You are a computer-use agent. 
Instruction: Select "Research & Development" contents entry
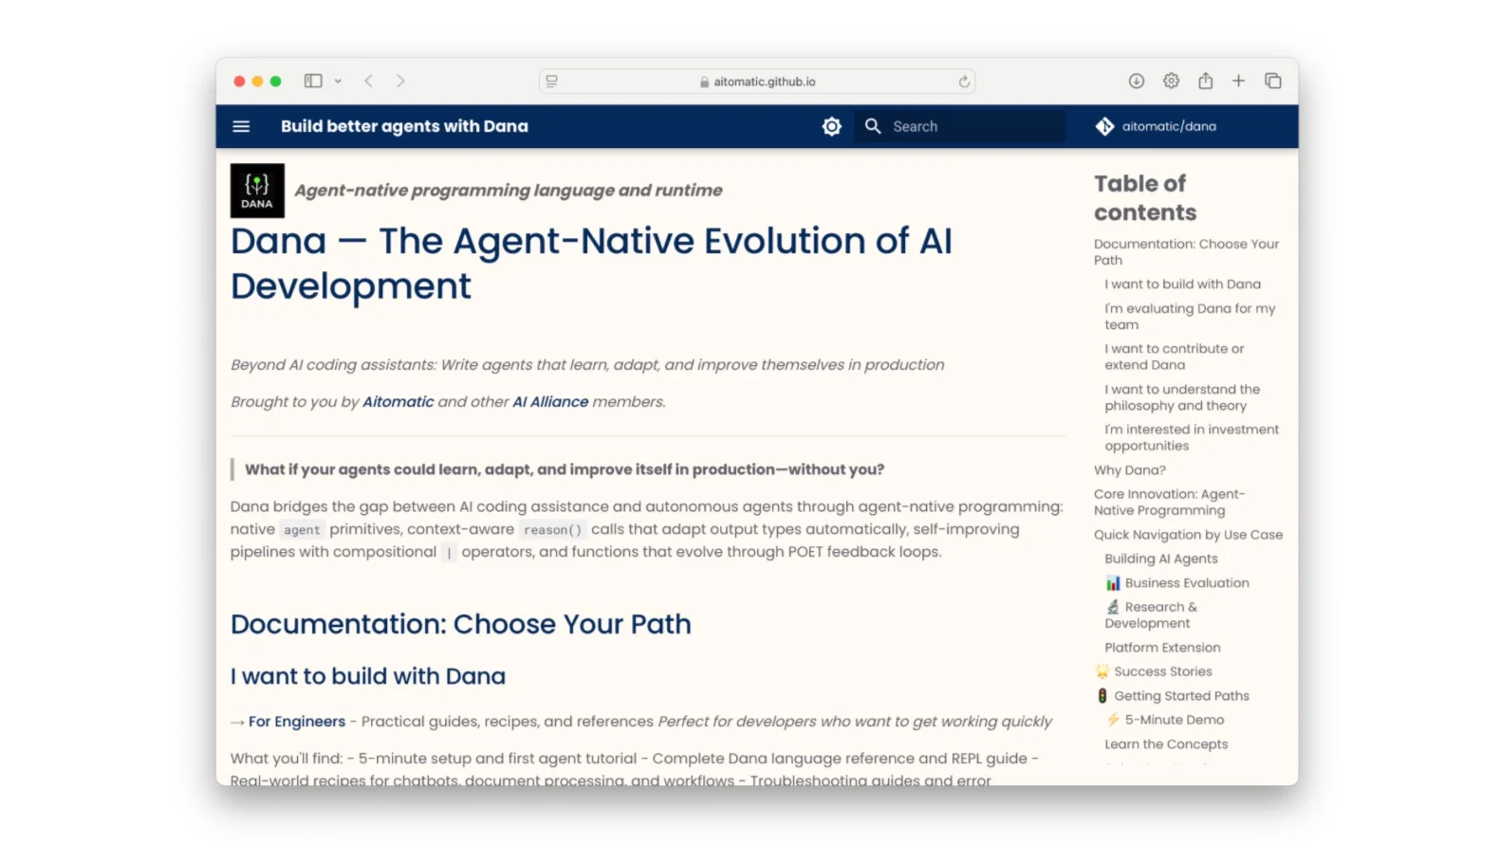(1151, 615)
